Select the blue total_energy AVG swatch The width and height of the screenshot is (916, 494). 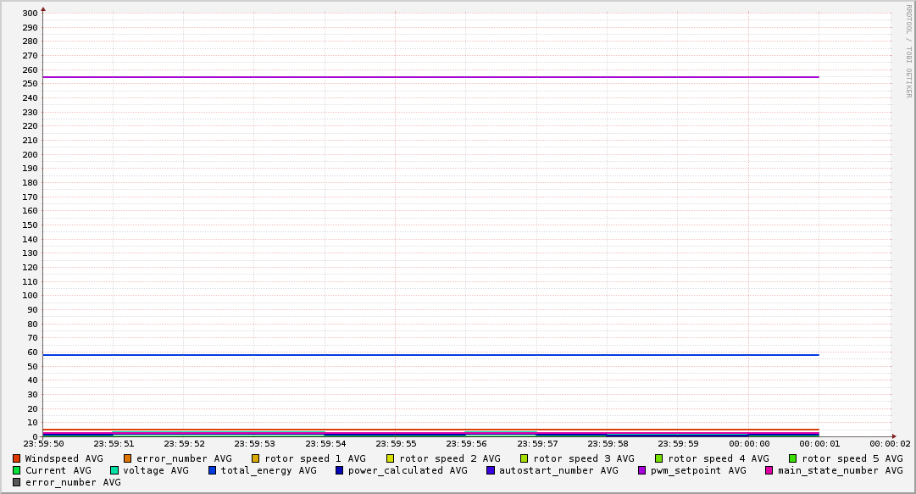pyautogui.click(x=213, y=470)
